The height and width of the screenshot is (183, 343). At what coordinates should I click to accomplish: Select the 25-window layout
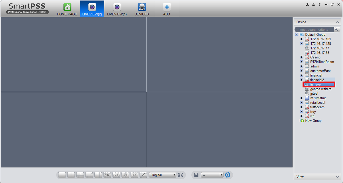coord(116,175)
